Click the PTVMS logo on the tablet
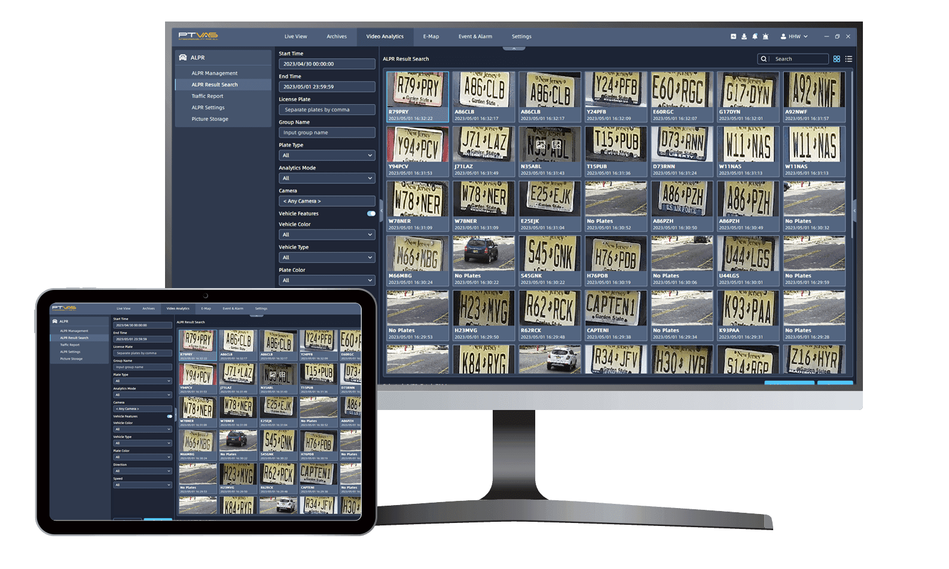 tap(64, 308)
